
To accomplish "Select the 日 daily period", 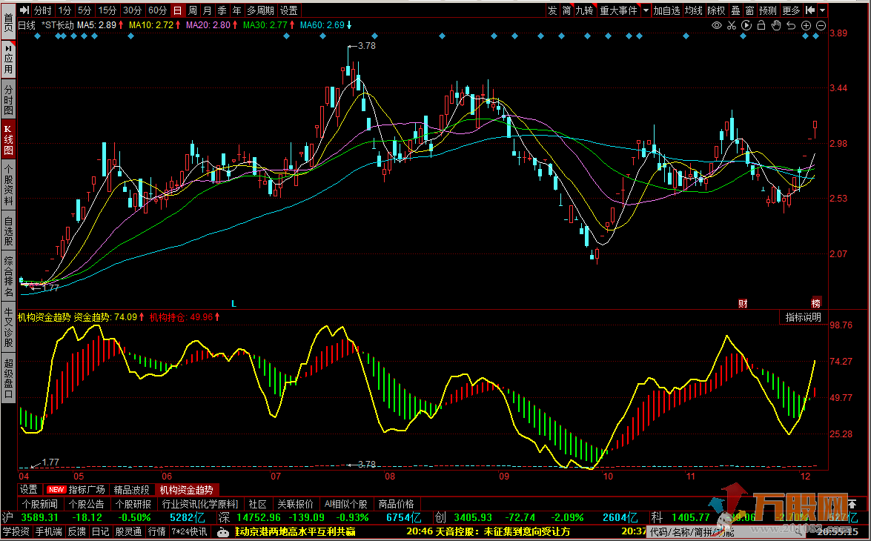I will (x=178, y=10).
